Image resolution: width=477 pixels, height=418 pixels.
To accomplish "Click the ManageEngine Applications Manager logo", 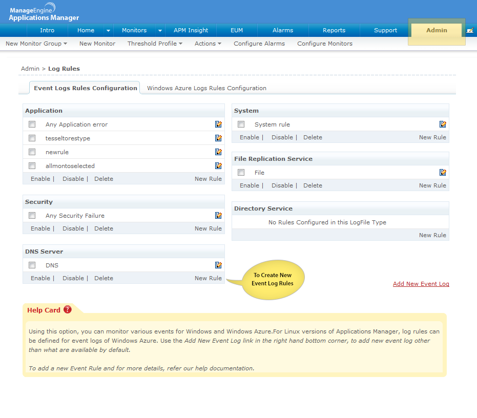I will [44, 12].
